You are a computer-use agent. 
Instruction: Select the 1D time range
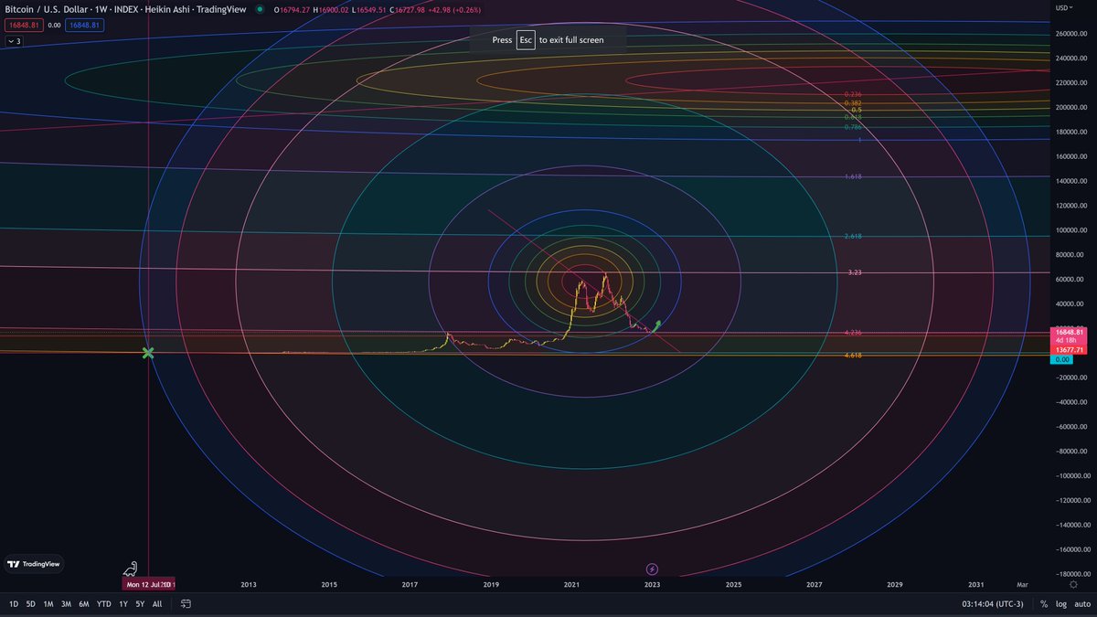[14, 604]
